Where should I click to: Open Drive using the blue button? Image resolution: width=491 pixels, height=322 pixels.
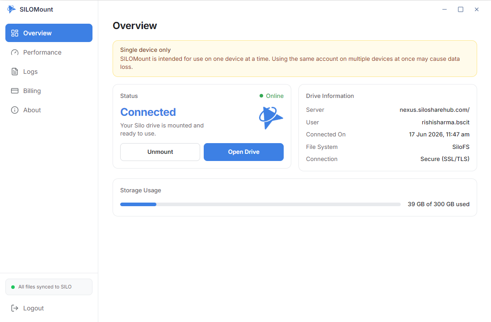pyautogui.click(x=243, y=152)
